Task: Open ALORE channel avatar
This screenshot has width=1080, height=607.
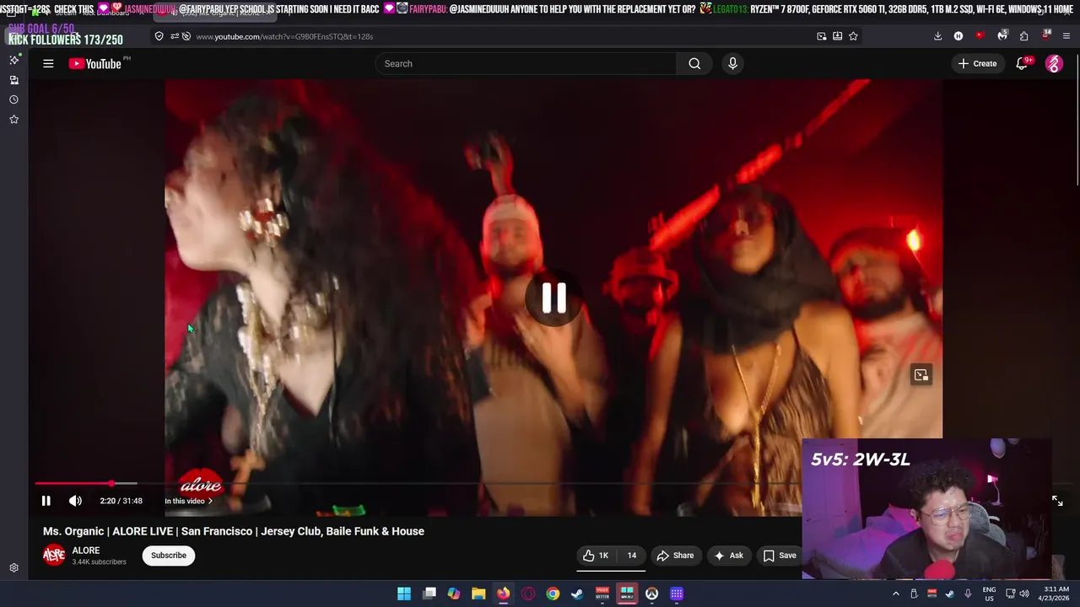Action: [x=54, y=555]
